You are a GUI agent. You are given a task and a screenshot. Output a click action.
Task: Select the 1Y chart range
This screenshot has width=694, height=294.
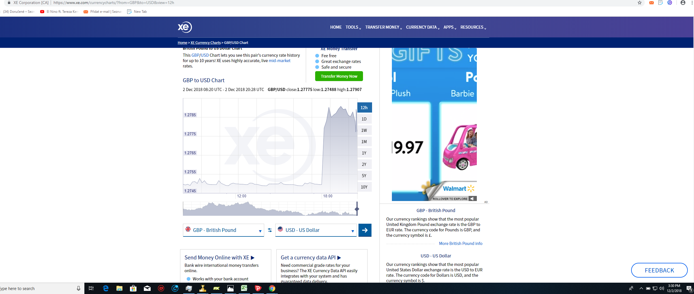coord(364,153)
